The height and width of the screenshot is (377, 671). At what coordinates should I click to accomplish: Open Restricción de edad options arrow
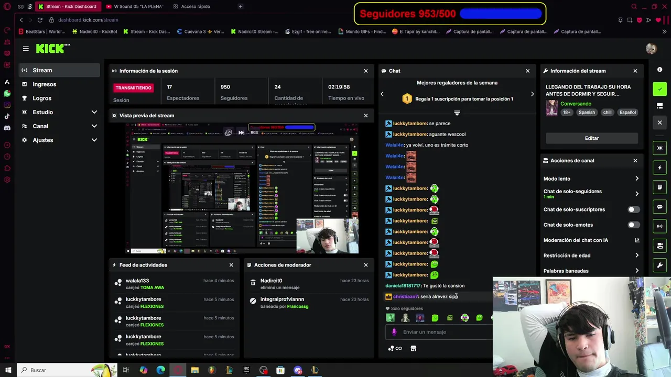637,256
